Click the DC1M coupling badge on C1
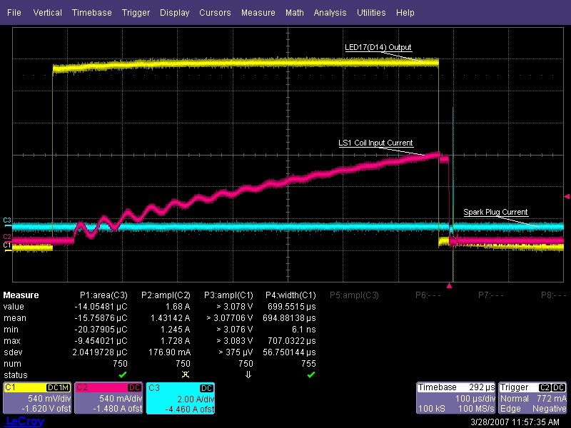This screenshot has width=571, height=428. pos(59,388)
